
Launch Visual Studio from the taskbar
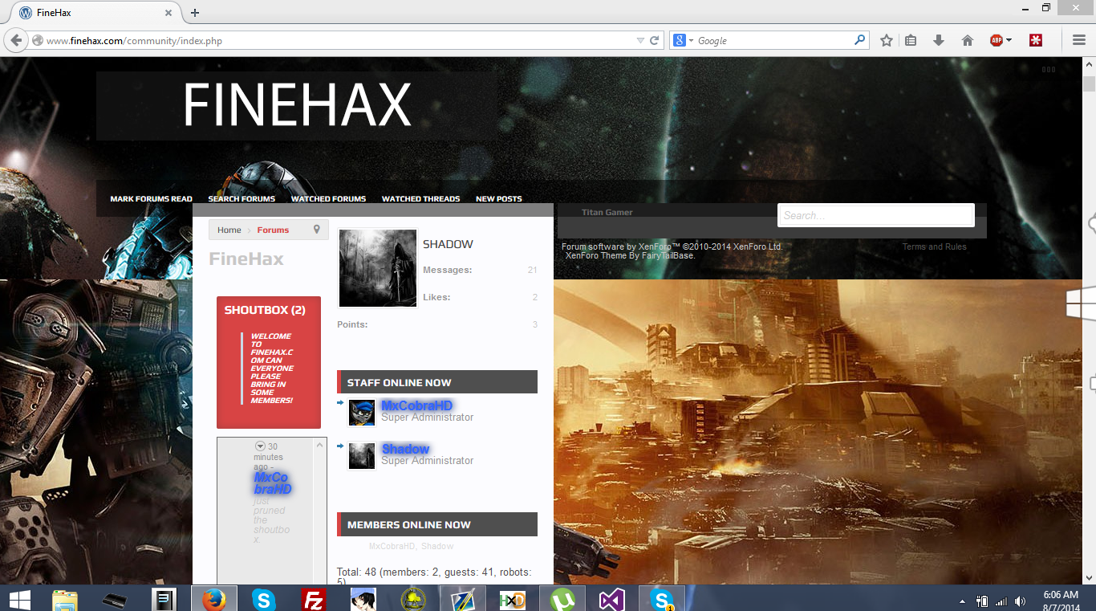[611, 600]
